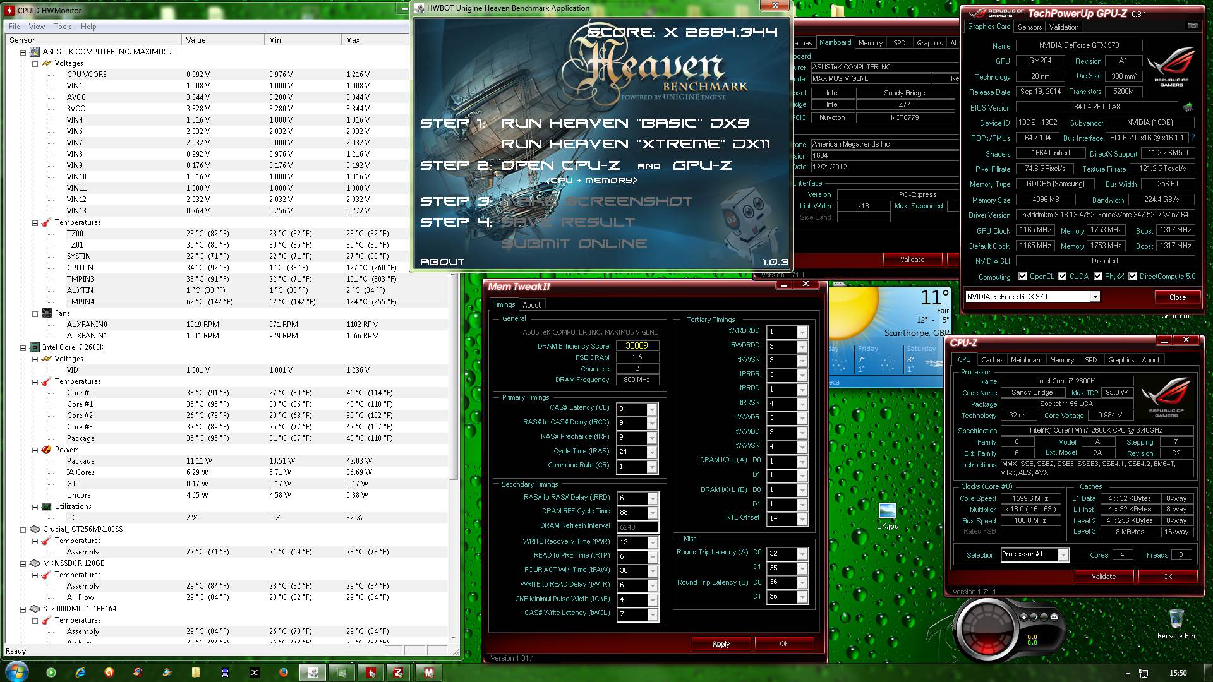This screenshot has width=1213, height=682.
Task: Click Run Heaven "Xtreme" DX11
Action: pyautogui.click(x=636, y=144)
